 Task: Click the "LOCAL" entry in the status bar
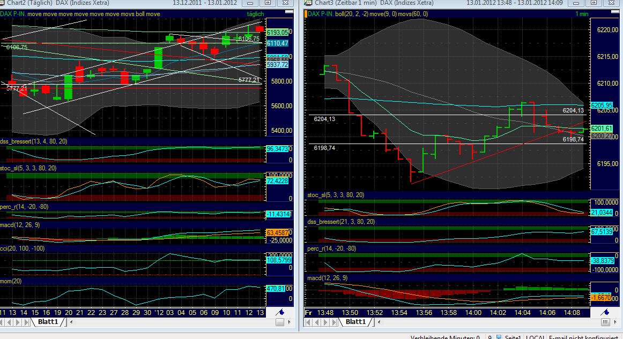(x=536, y=337)
